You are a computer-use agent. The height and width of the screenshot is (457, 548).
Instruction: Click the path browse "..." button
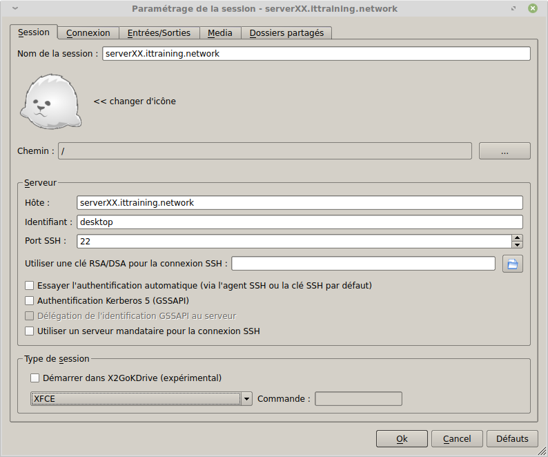[505, 151]
